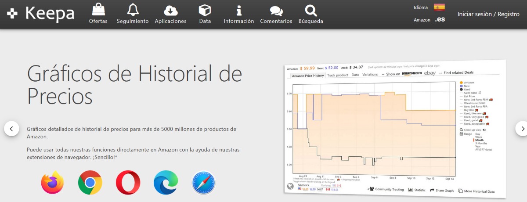Image resolution: width=527 pixels, height=202 pixels.
Task: Open the Ofertas shopping bag menu
Action: pyautogui.click(x=98, y=14)
